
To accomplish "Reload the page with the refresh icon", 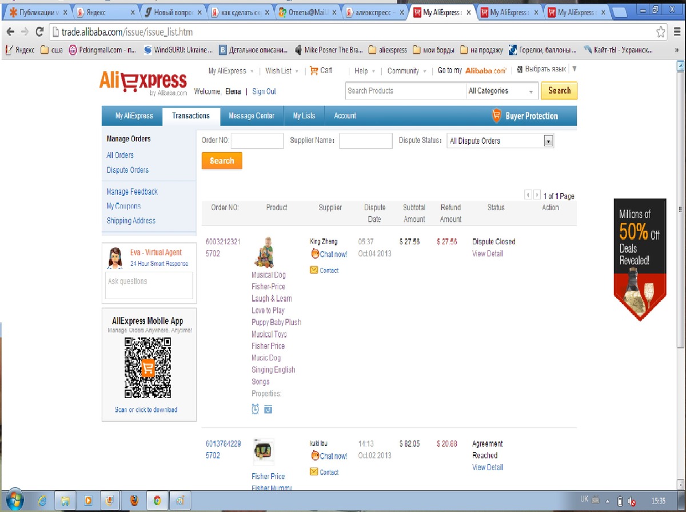I will click(x=39, y=32).
